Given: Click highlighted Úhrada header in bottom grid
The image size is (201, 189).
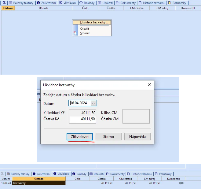Looking at the screenshot, I should [39, 179].
